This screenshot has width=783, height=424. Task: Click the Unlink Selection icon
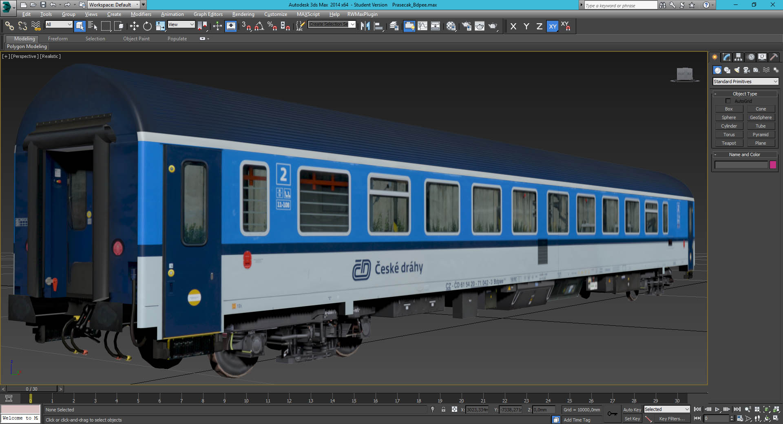[22, 26]
